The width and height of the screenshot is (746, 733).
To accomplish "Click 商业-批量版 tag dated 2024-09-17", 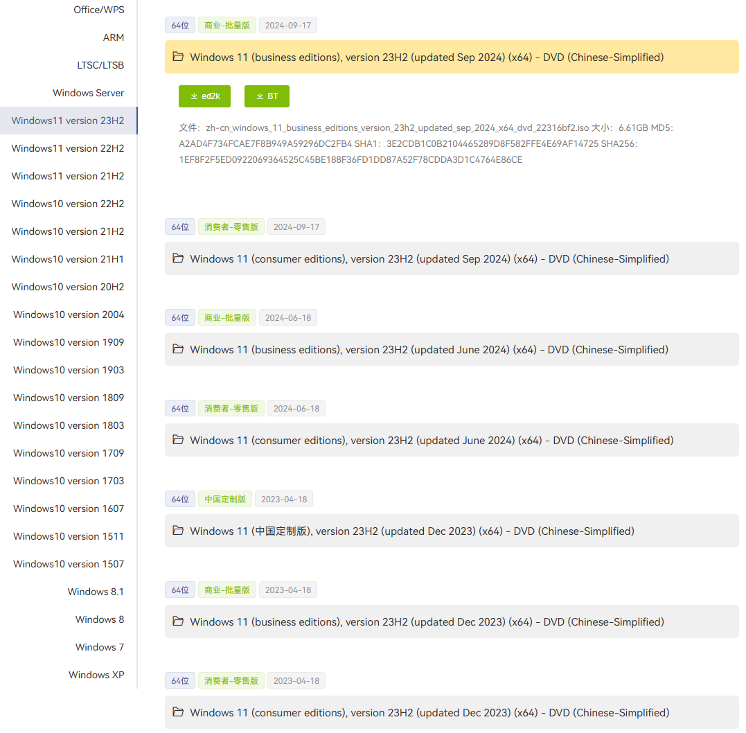I will coord(227,25).
